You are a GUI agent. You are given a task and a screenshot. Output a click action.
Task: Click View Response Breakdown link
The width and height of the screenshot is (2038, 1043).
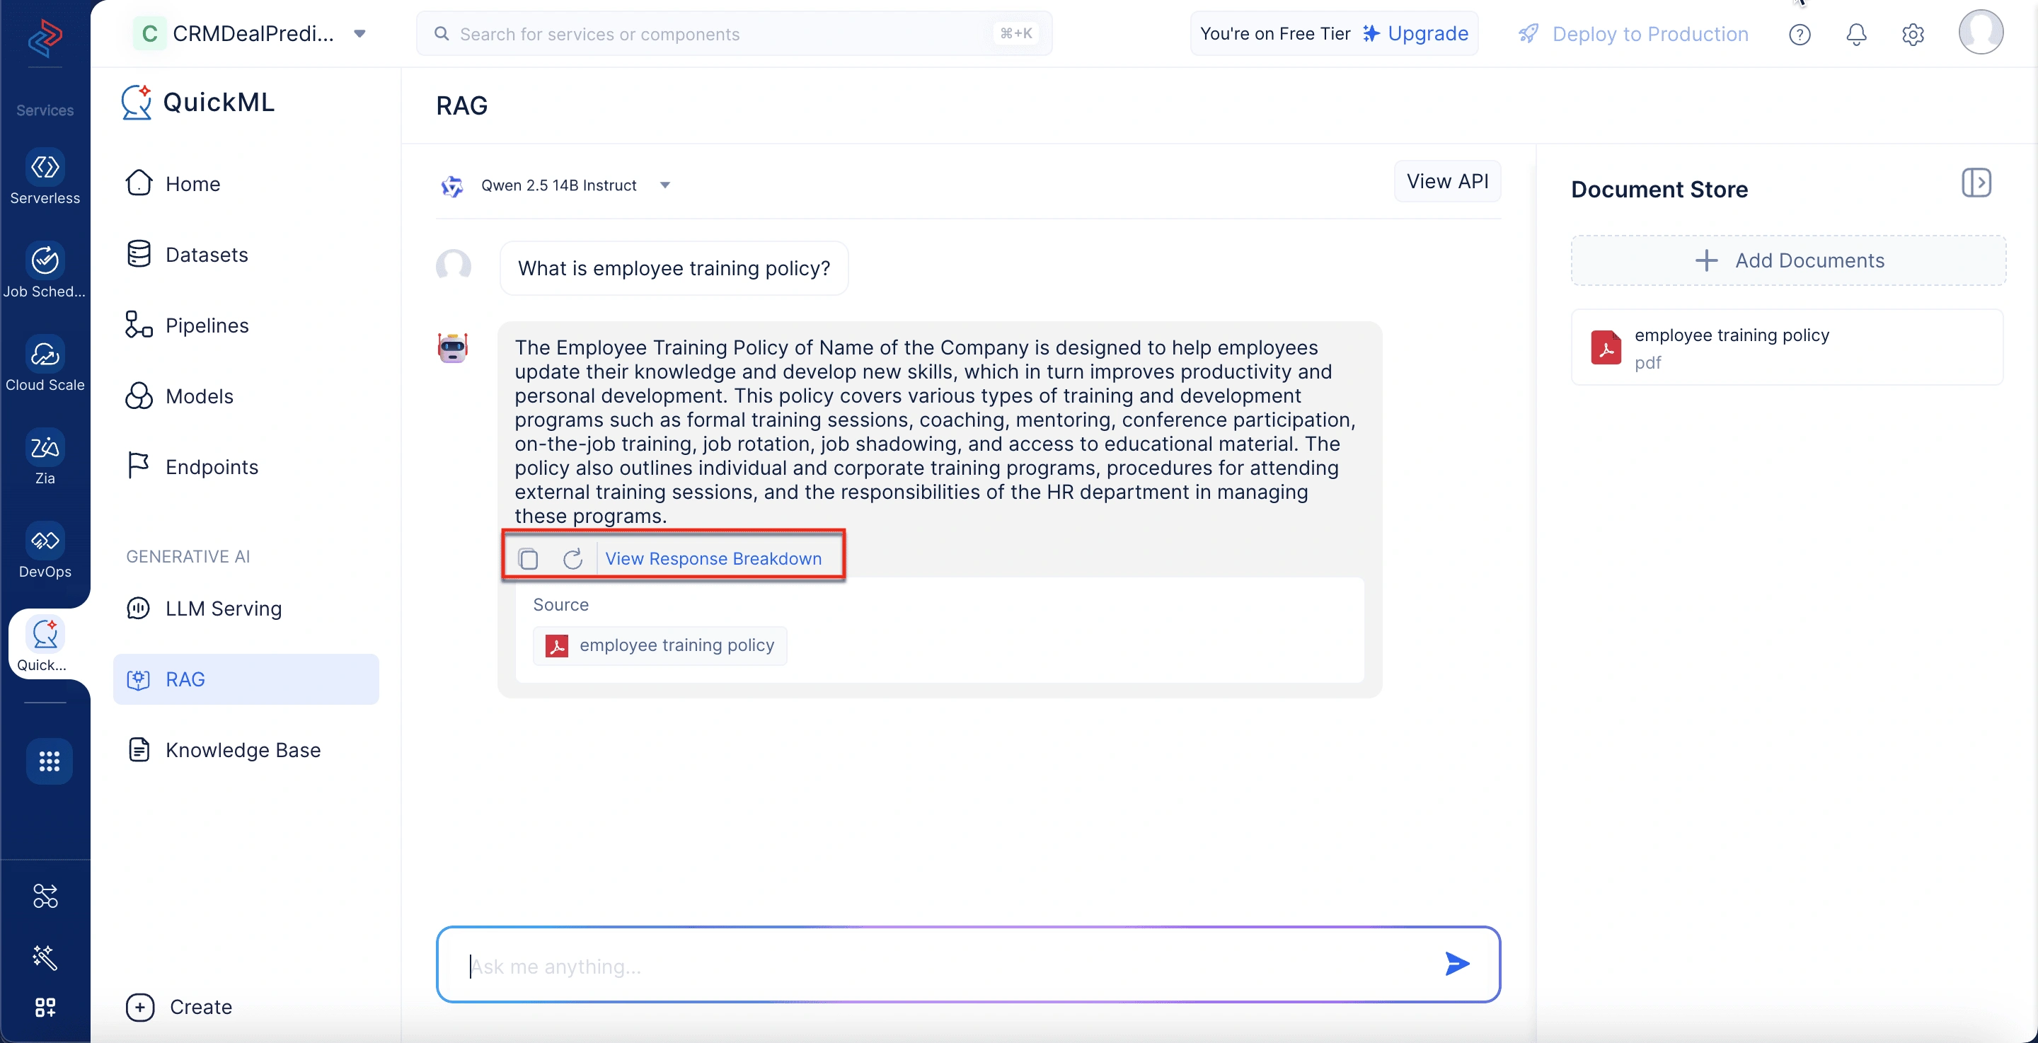click(713, 559)
